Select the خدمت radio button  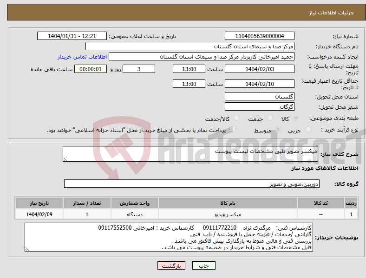[270, 118]
